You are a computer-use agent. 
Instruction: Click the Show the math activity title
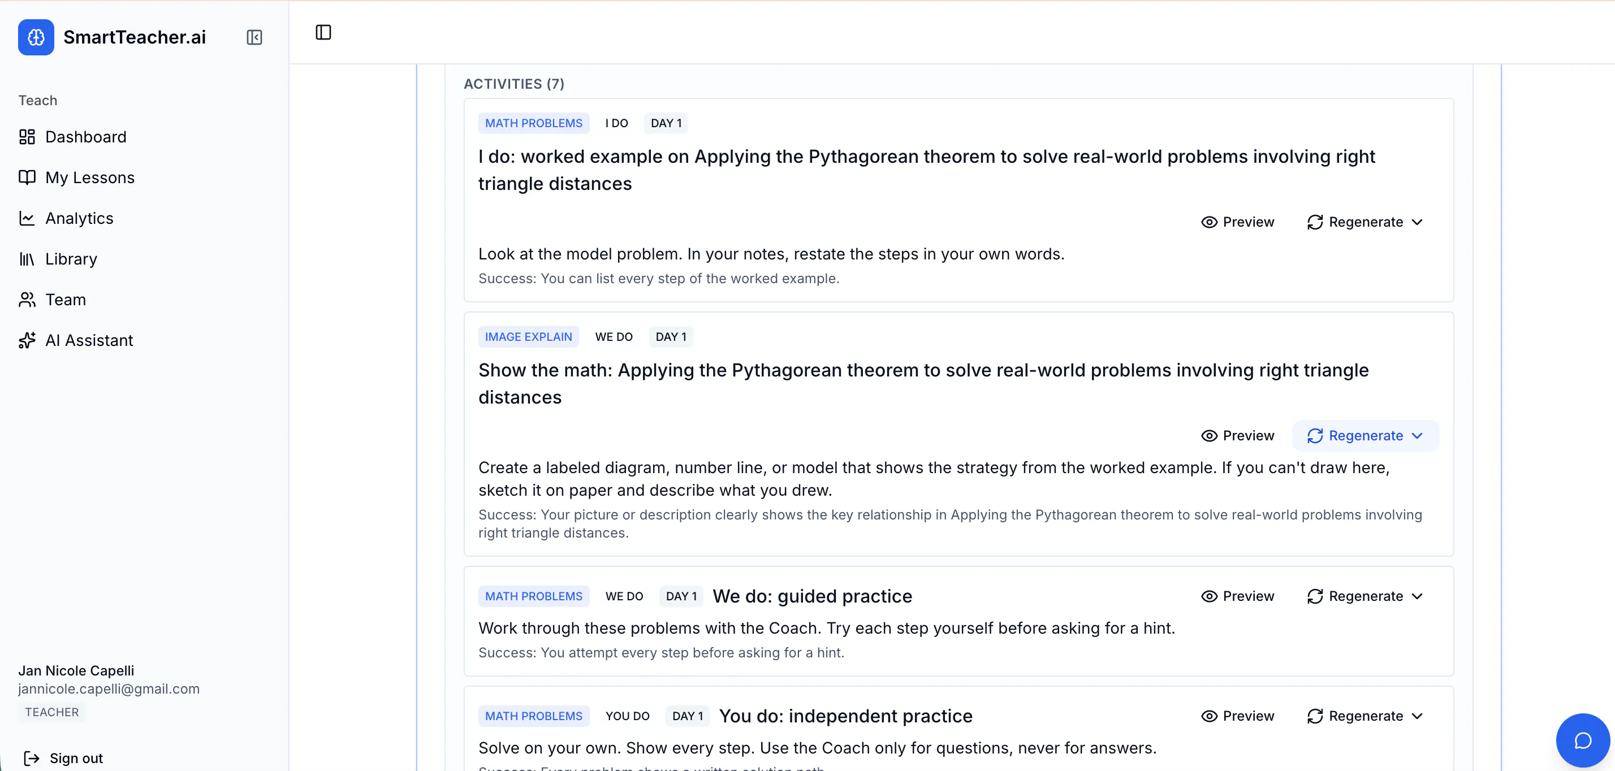(923, 384)
